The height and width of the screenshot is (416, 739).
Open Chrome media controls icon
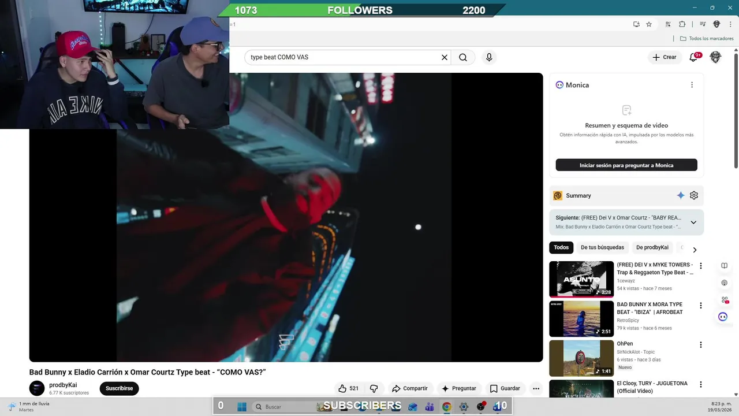click(x=703, y=24)
